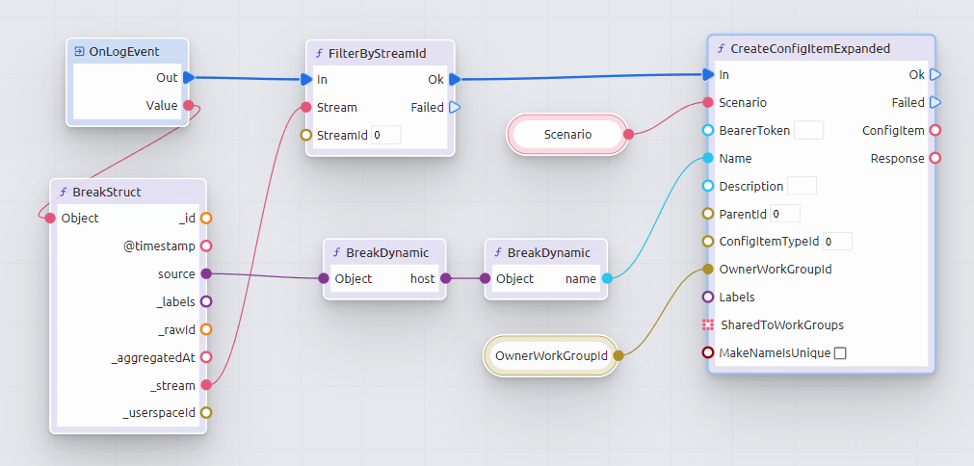Click the BreakStruct _rawId output pin
The image size is (974, 466).
point(205,329)
